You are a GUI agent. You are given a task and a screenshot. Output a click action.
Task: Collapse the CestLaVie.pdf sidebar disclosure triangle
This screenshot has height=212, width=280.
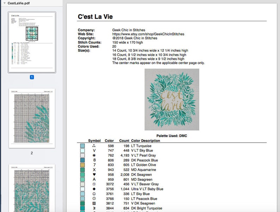point(5,3)
